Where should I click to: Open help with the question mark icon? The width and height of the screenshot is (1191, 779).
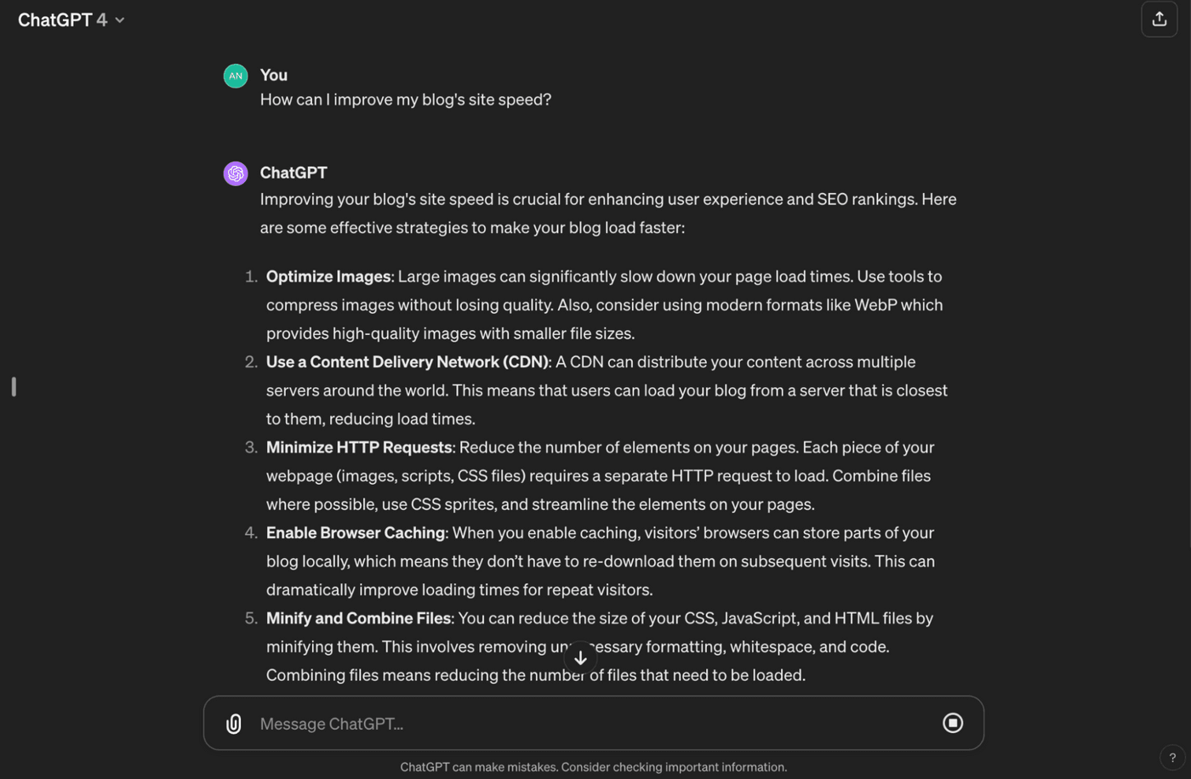[x=1173, y=757]
